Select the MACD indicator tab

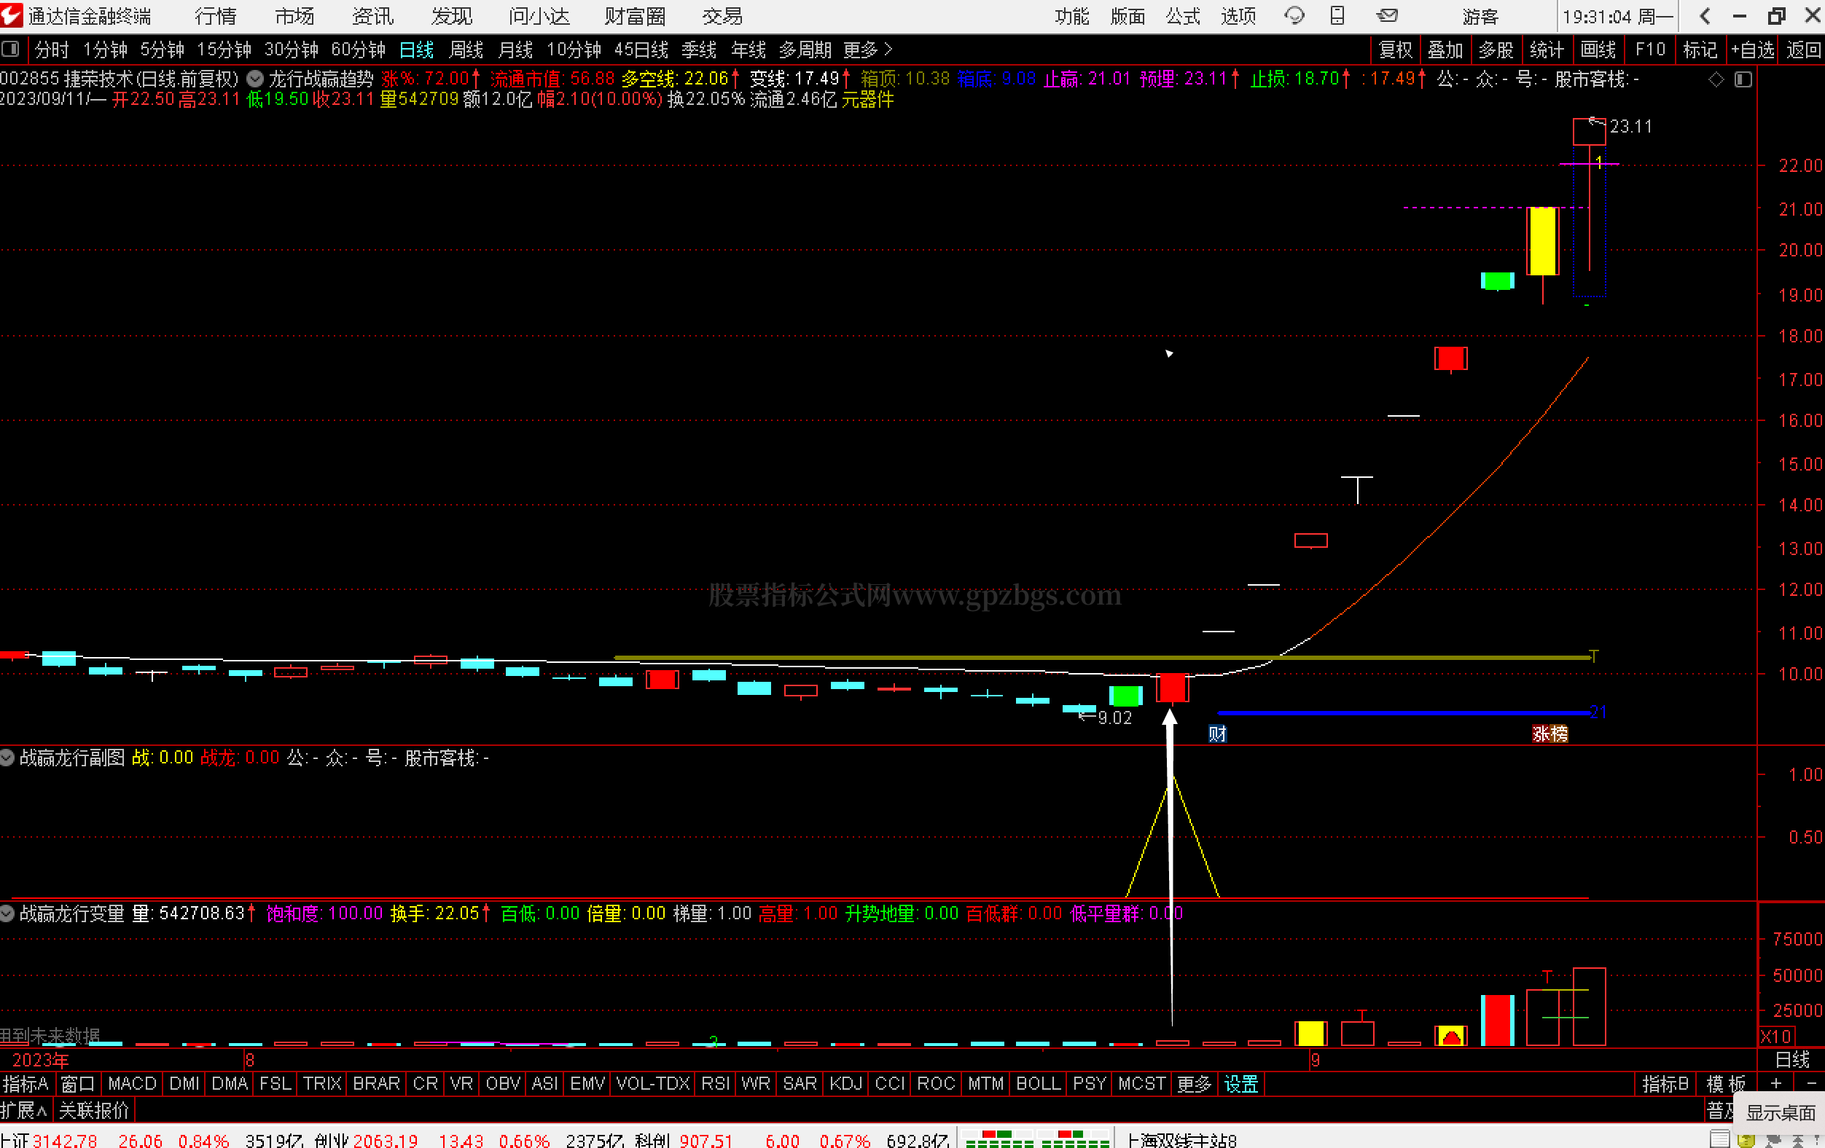click(x=132, y=1084)
